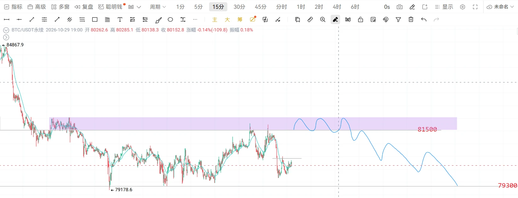The width and height of the screenshot is (518, 198).
Task: Delete drawings with the trash icon
Action: coord(411,19)
